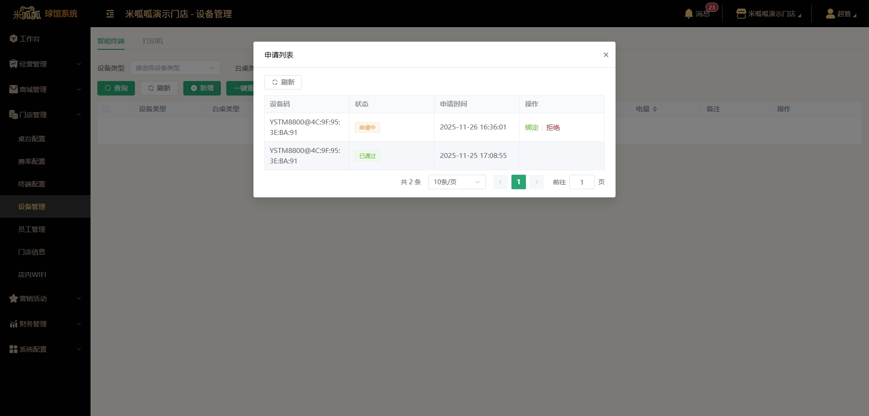This screenshot has height=416, width=869.
Task: Collapse the 门店管理 sidebar section
Action: 45,115
